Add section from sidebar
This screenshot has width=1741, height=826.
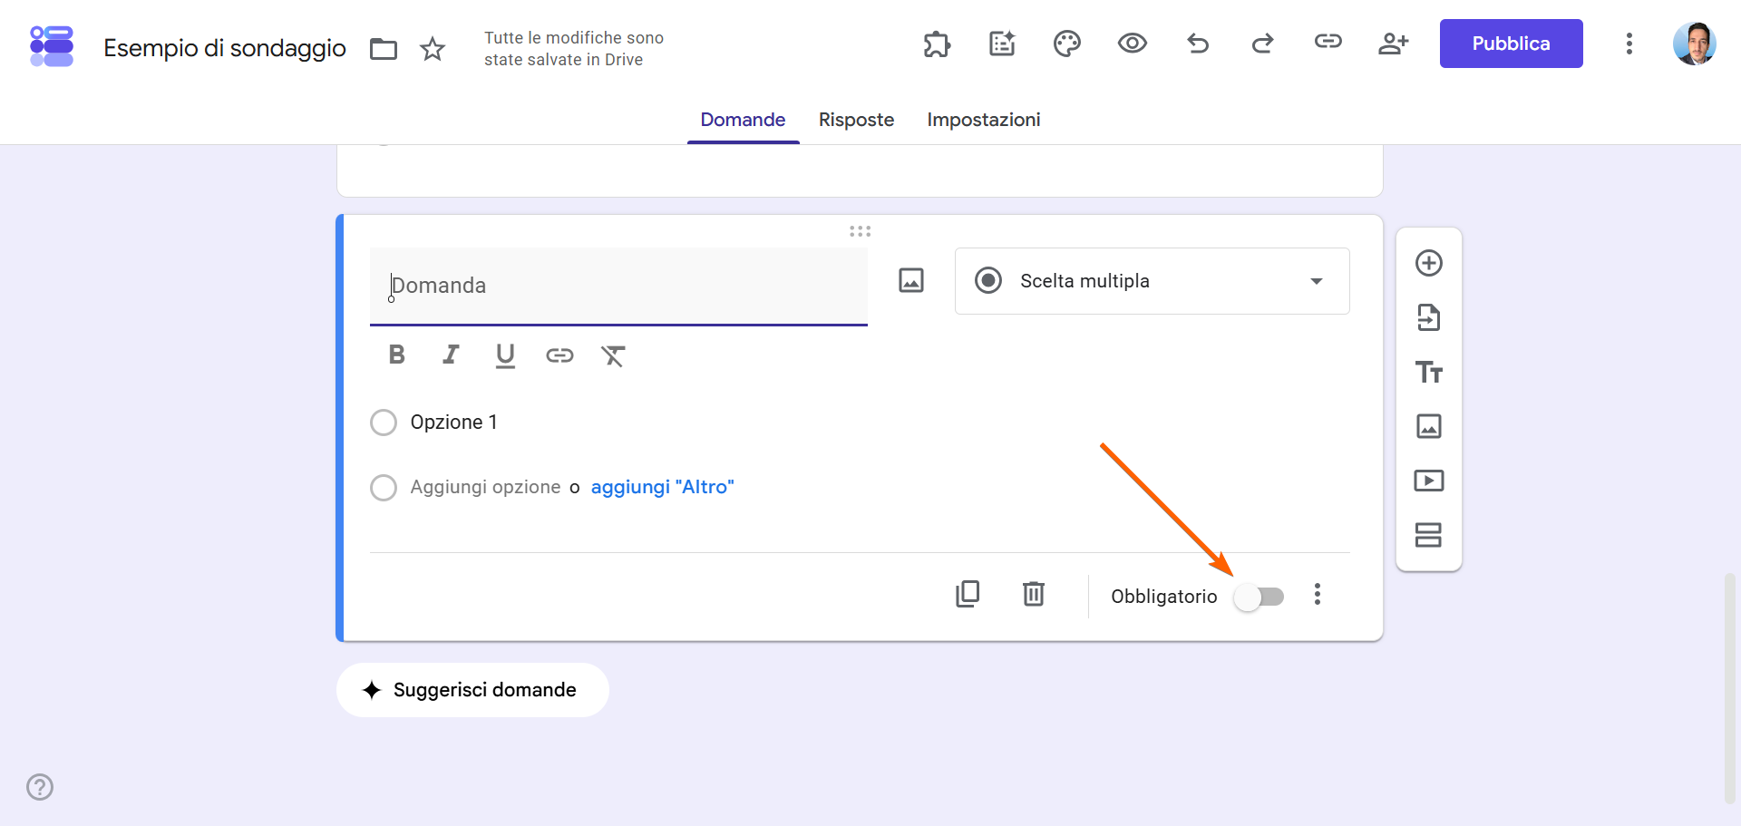[1429, 535]
